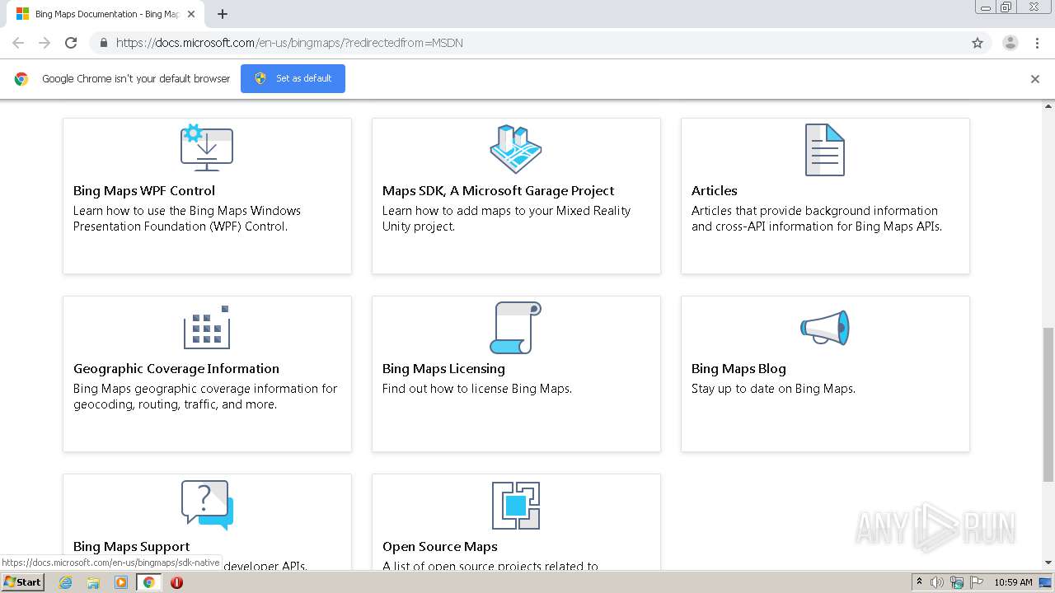Click the Geographic Coverage grid icon
The width and height of the screenshot is (1055, 593).
[x=207, y=327]
